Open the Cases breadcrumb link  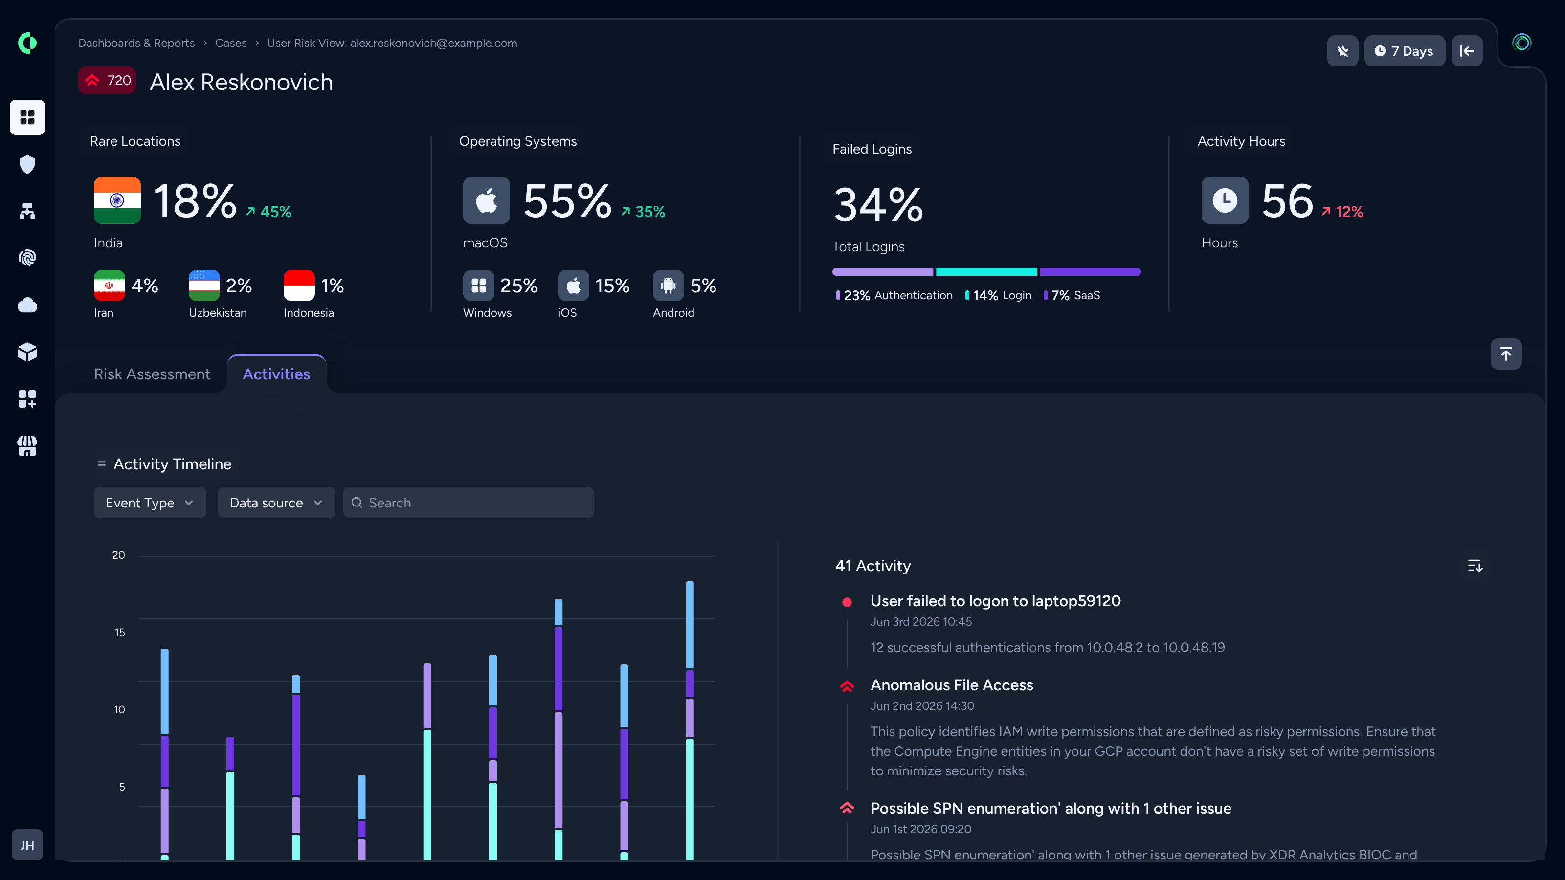point(231,43)
